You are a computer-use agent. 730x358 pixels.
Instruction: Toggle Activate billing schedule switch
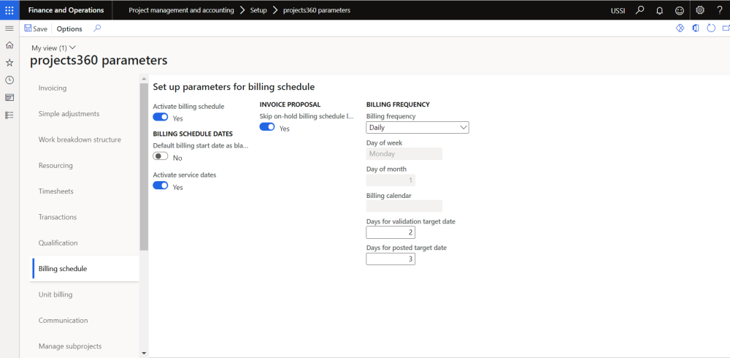point(161,118)
